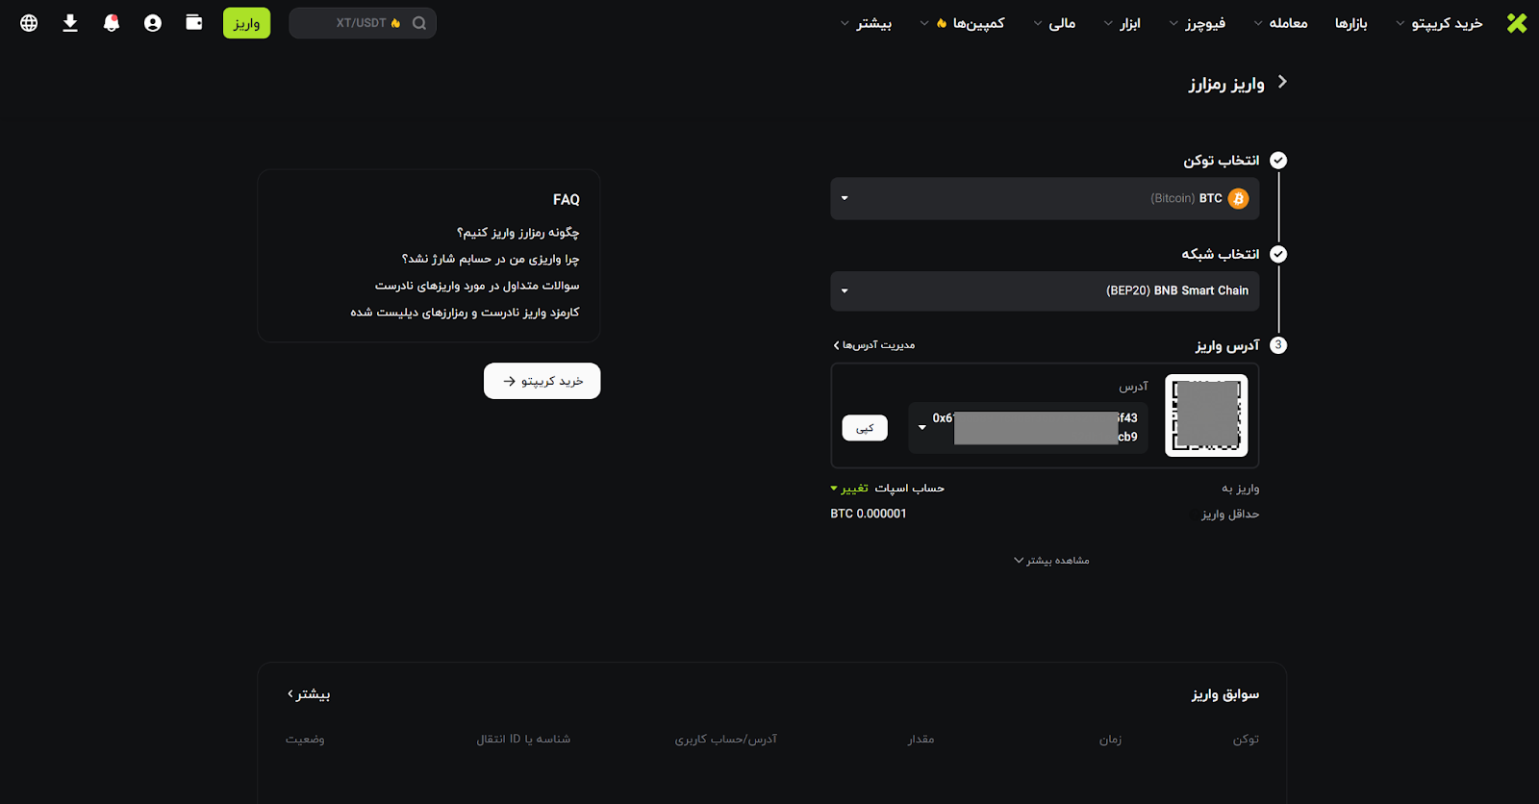1539x804 pixels.
Task: Expand مشاهده بیشتر for more details
Action: (x=1051, y=561)
